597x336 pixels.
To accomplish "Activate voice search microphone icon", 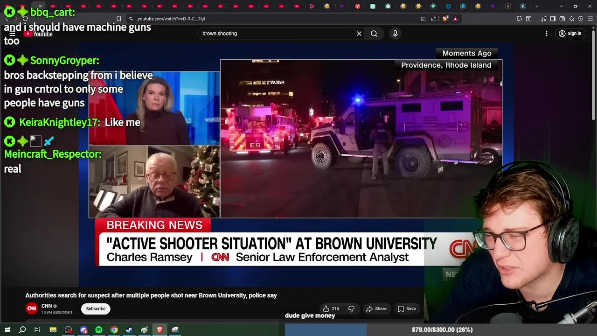I will point(395,34).
